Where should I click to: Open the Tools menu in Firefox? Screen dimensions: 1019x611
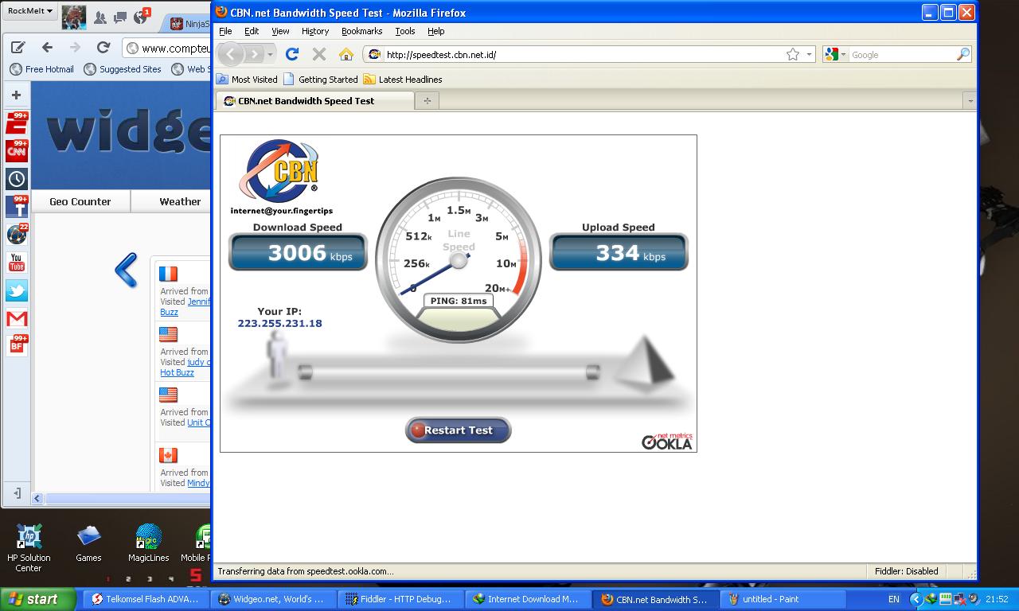tap(405, 31)
